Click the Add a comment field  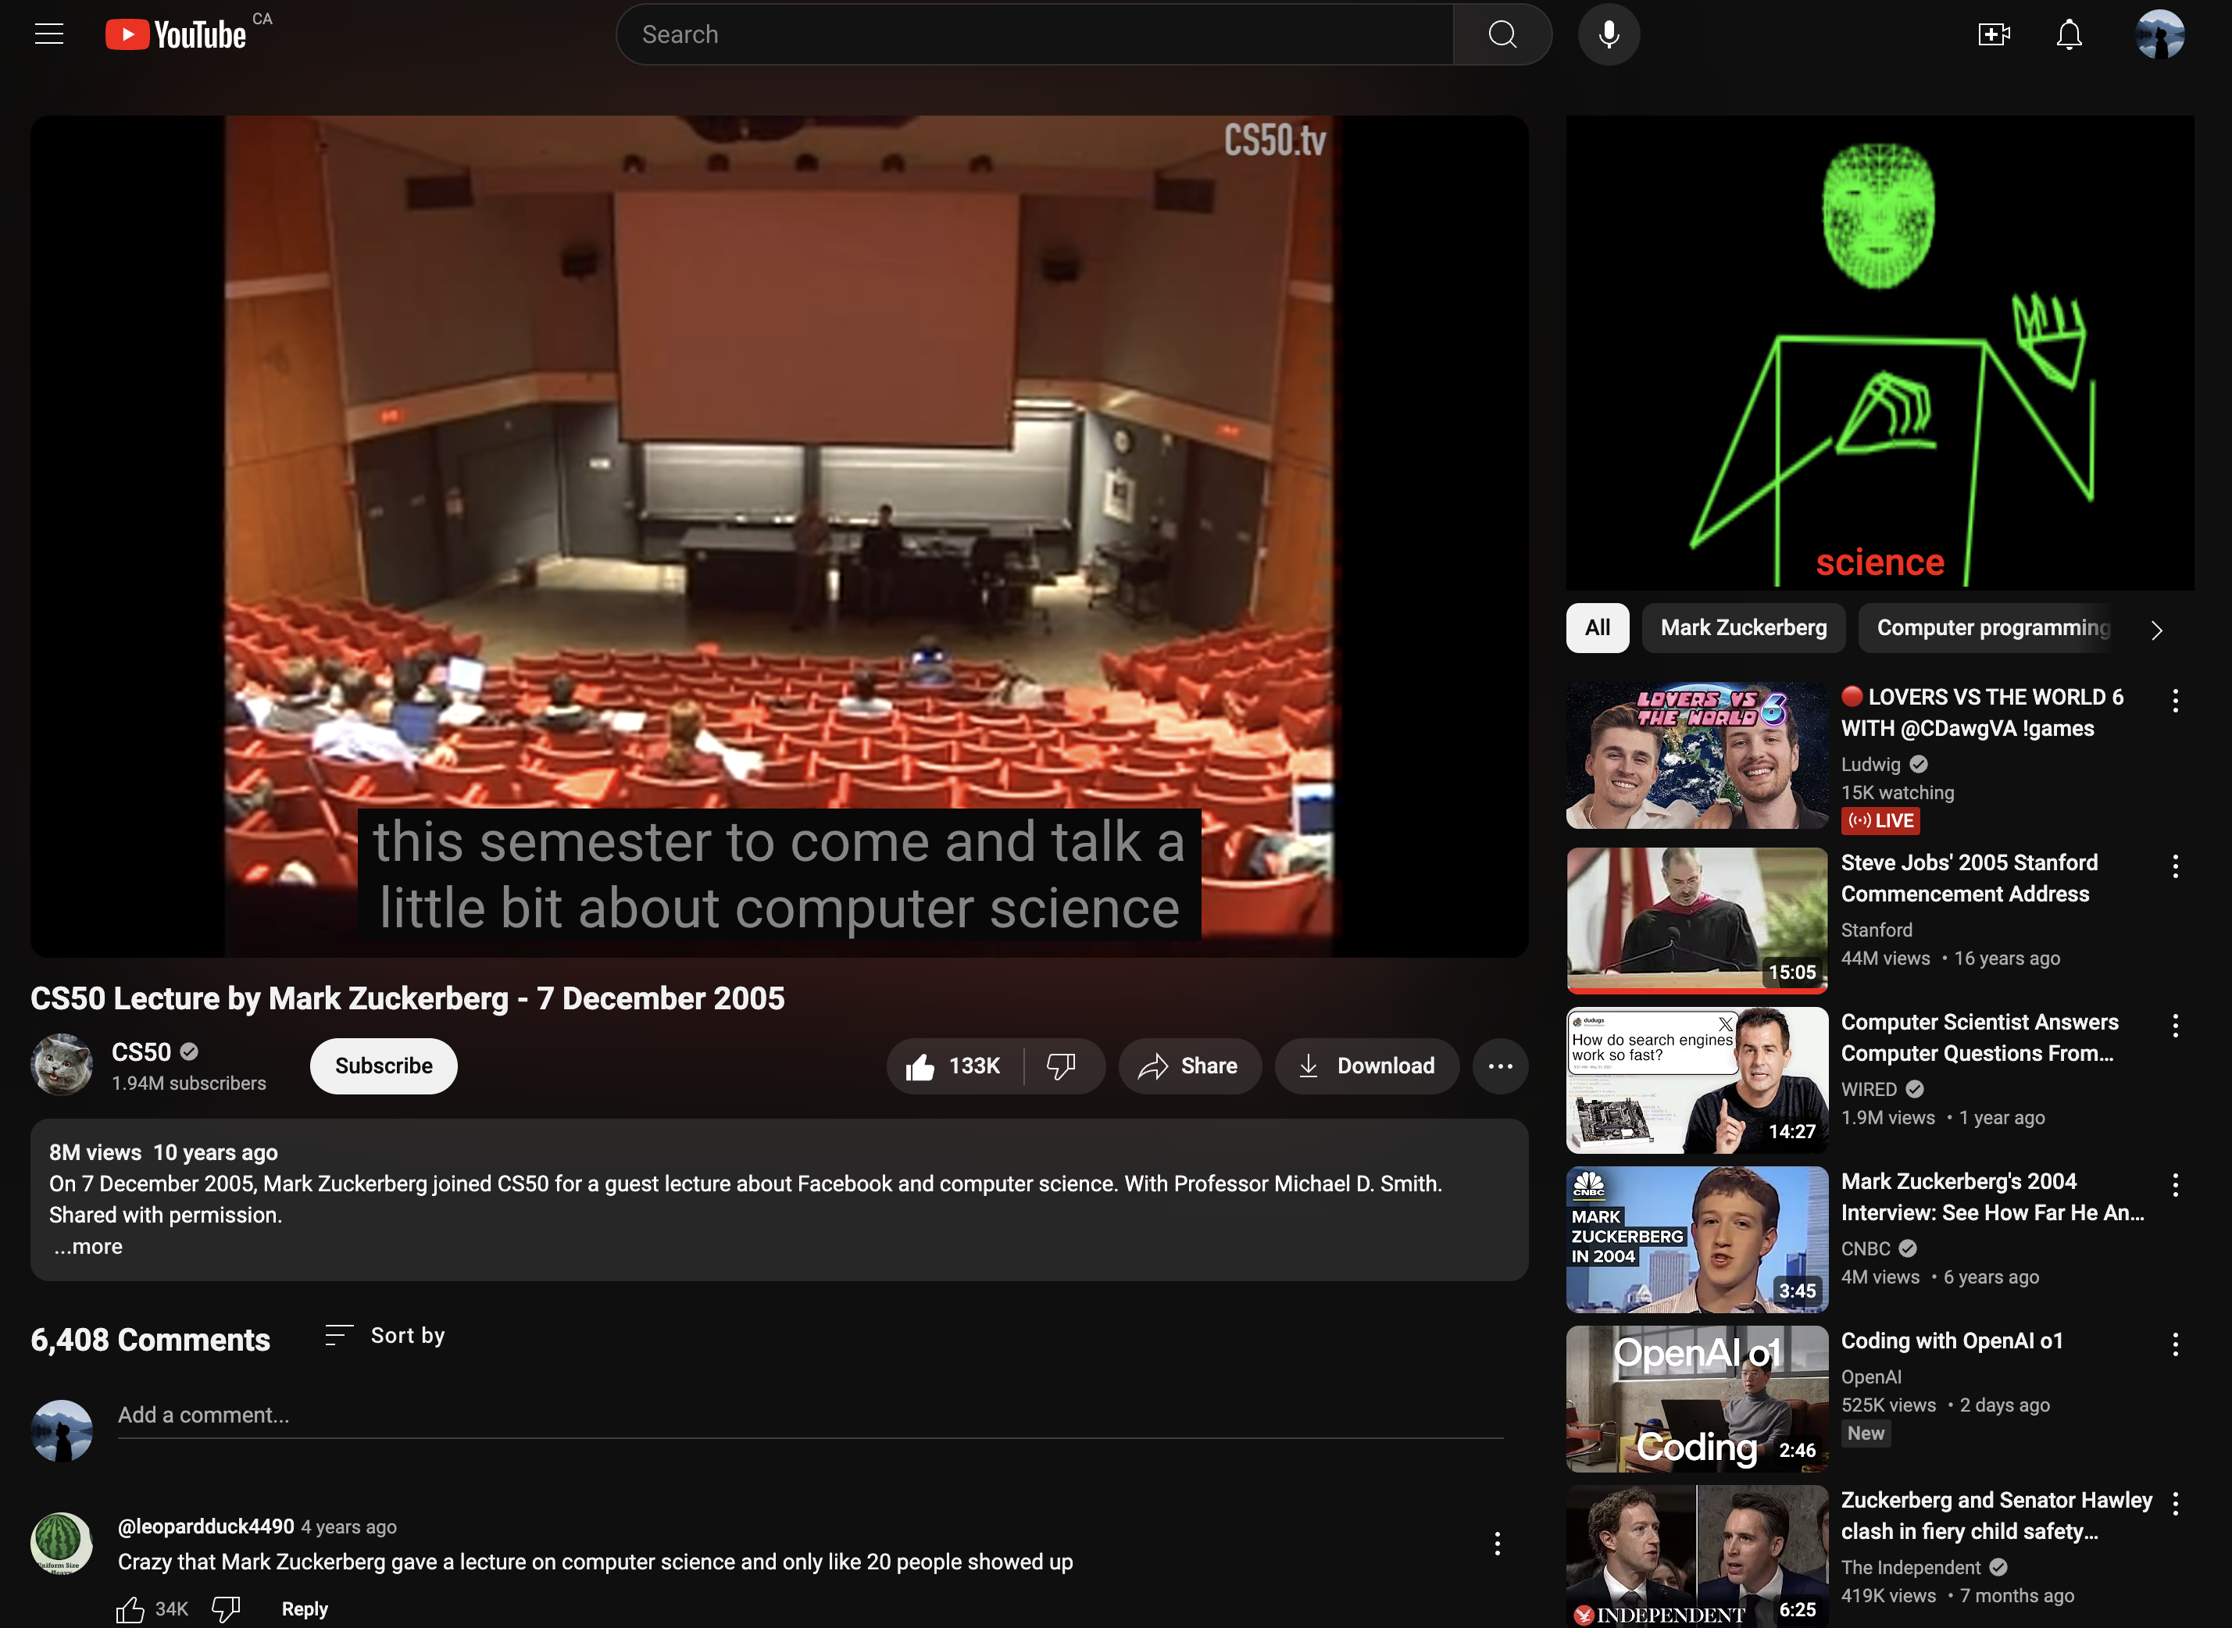(808, 1416)
